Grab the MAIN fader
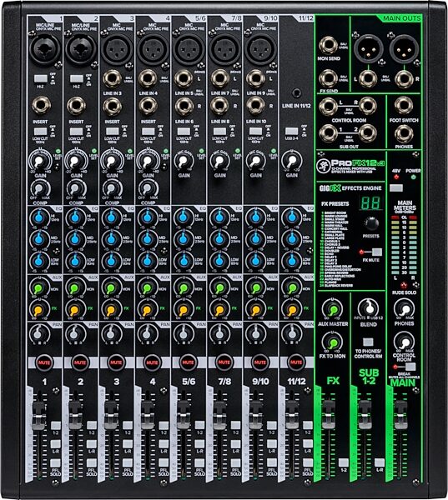The image size is (448, 500). [400, 414]
